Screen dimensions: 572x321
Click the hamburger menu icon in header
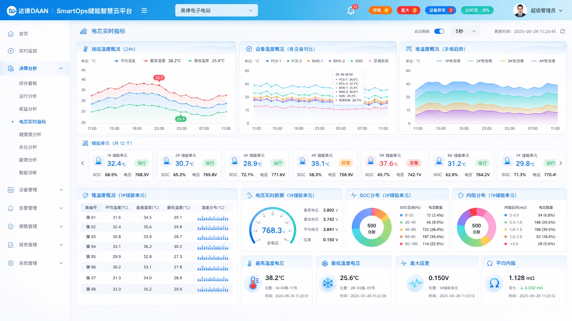(144, 11)
